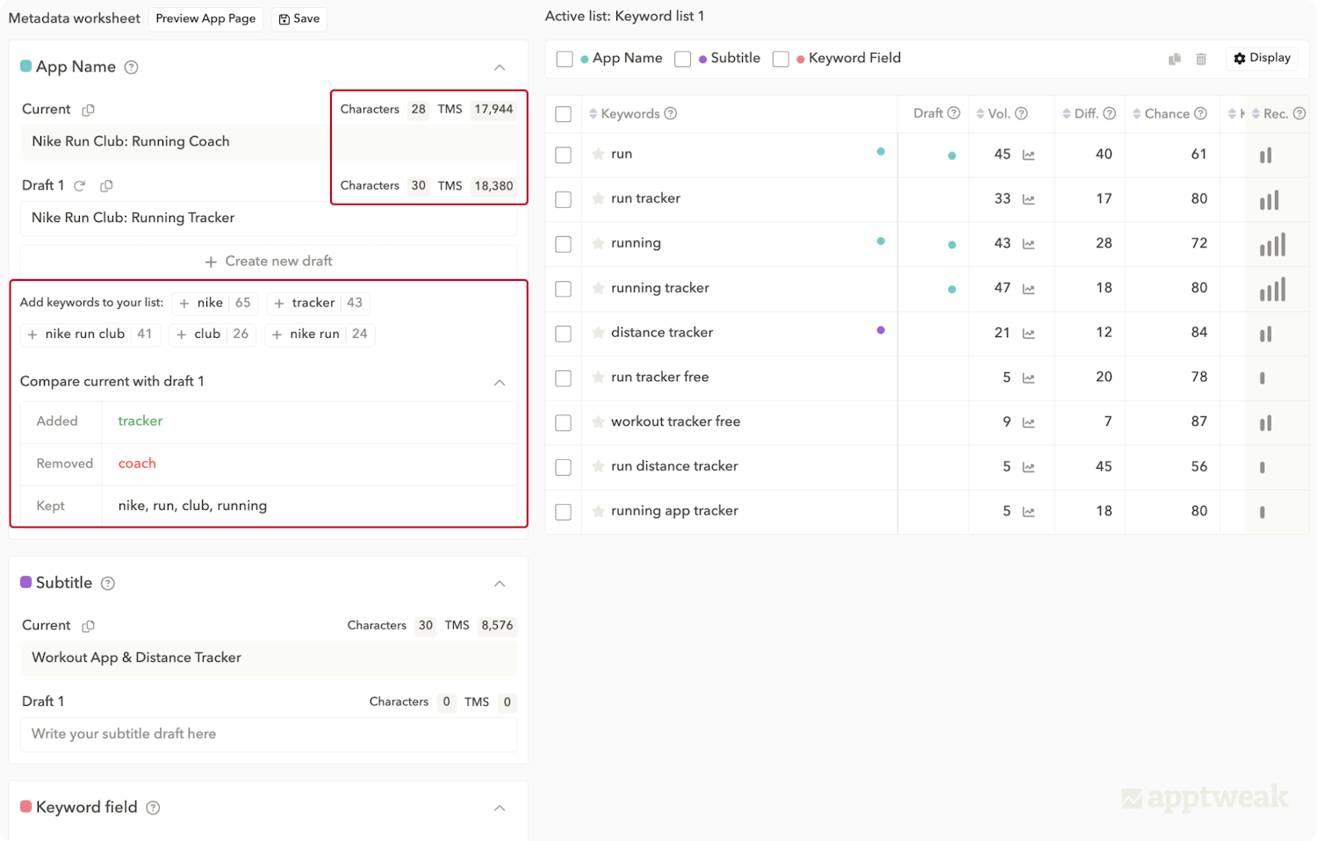
Task: Sort table by Chance column
Action: pos(1137,114)
